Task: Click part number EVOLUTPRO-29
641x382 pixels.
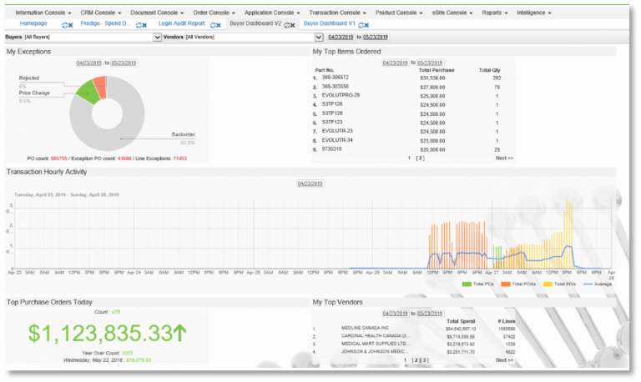Action: 341,95
